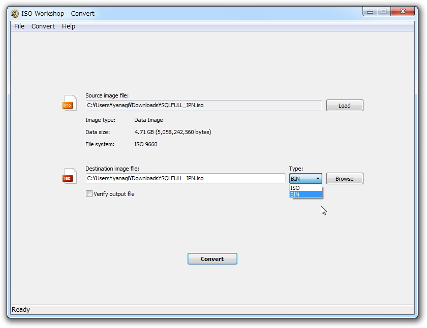
Task: Click the Browse button
Action: (345, 179)
